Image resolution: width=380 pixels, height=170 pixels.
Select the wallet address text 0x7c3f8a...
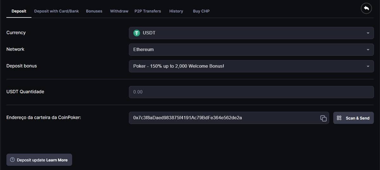(188, 118)
